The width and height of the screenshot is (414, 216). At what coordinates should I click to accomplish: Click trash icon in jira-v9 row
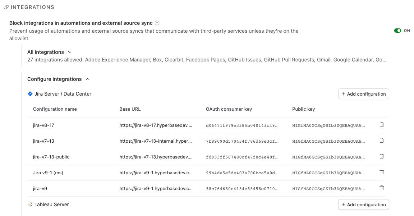[x=382, y=188]
